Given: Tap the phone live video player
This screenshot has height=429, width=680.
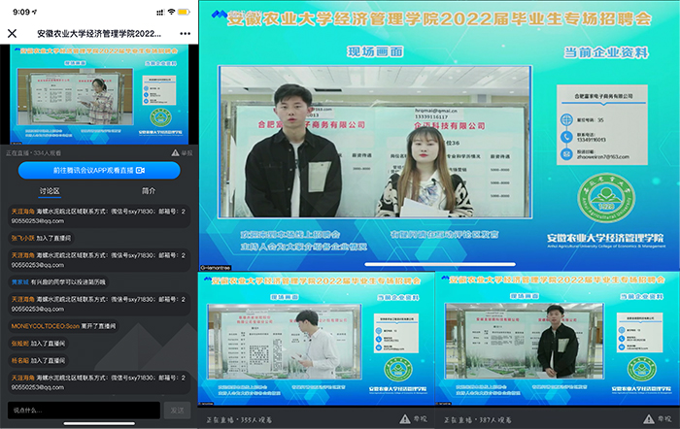Looking at the screenshot, I should pyautogui.click(x=97, y=94).
